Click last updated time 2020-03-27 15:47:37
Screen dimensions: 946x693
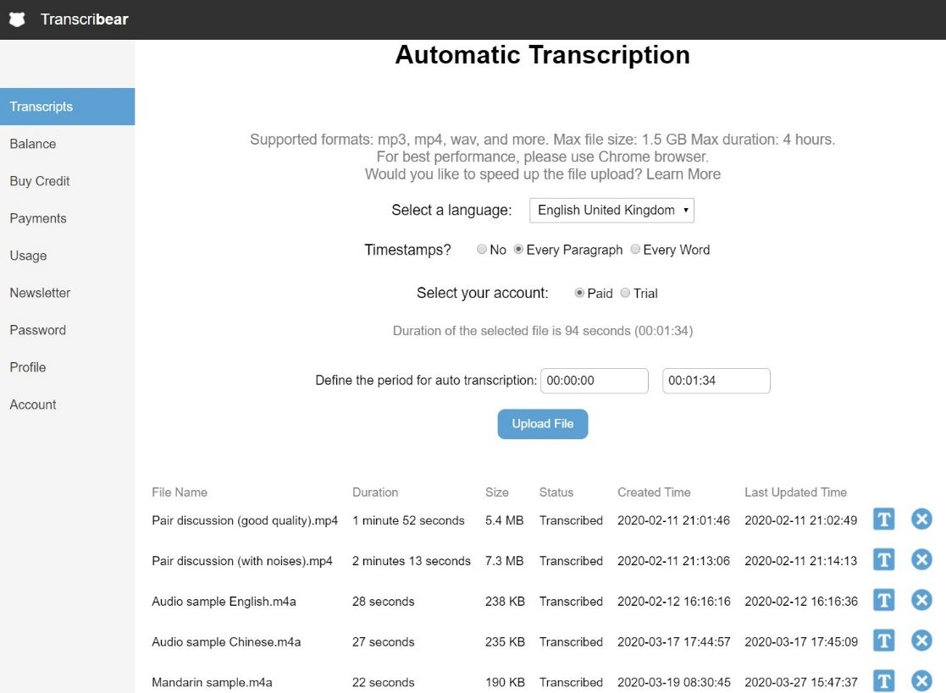800,682
